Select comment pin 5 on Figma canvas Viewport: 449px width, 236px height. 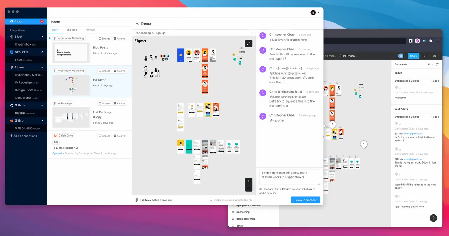pos(364,144)
